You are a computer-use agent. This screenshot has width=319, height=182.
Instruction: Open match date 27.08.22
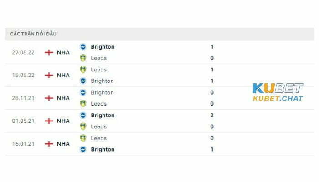pos(23,52)
